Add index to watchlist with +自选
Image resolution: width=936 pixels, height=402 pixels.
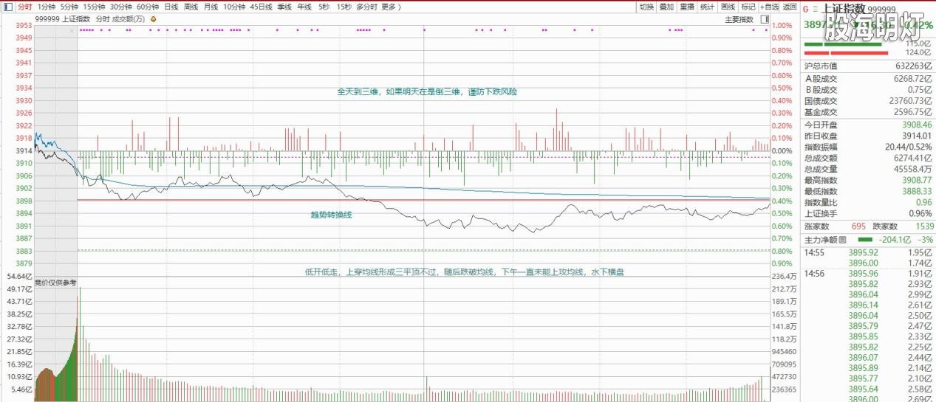(x=769, y=7)
